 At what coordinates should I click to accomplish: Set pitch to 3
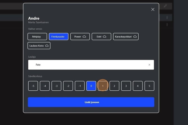(126, 86)
